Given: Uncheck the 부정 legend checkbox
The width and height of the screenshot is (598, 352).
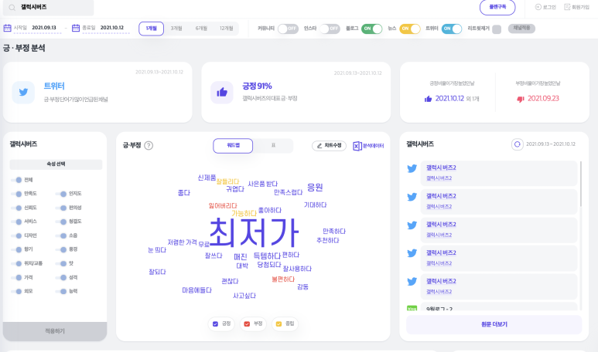Looking at the screenshot, I should tap(247, 324).
